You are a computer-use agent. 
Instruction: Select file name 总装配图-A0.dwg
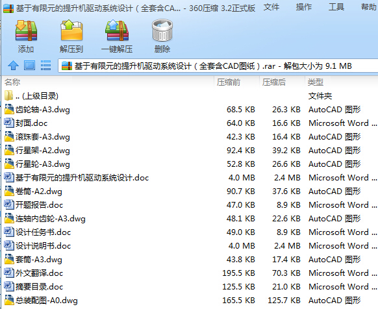point(47,301)
